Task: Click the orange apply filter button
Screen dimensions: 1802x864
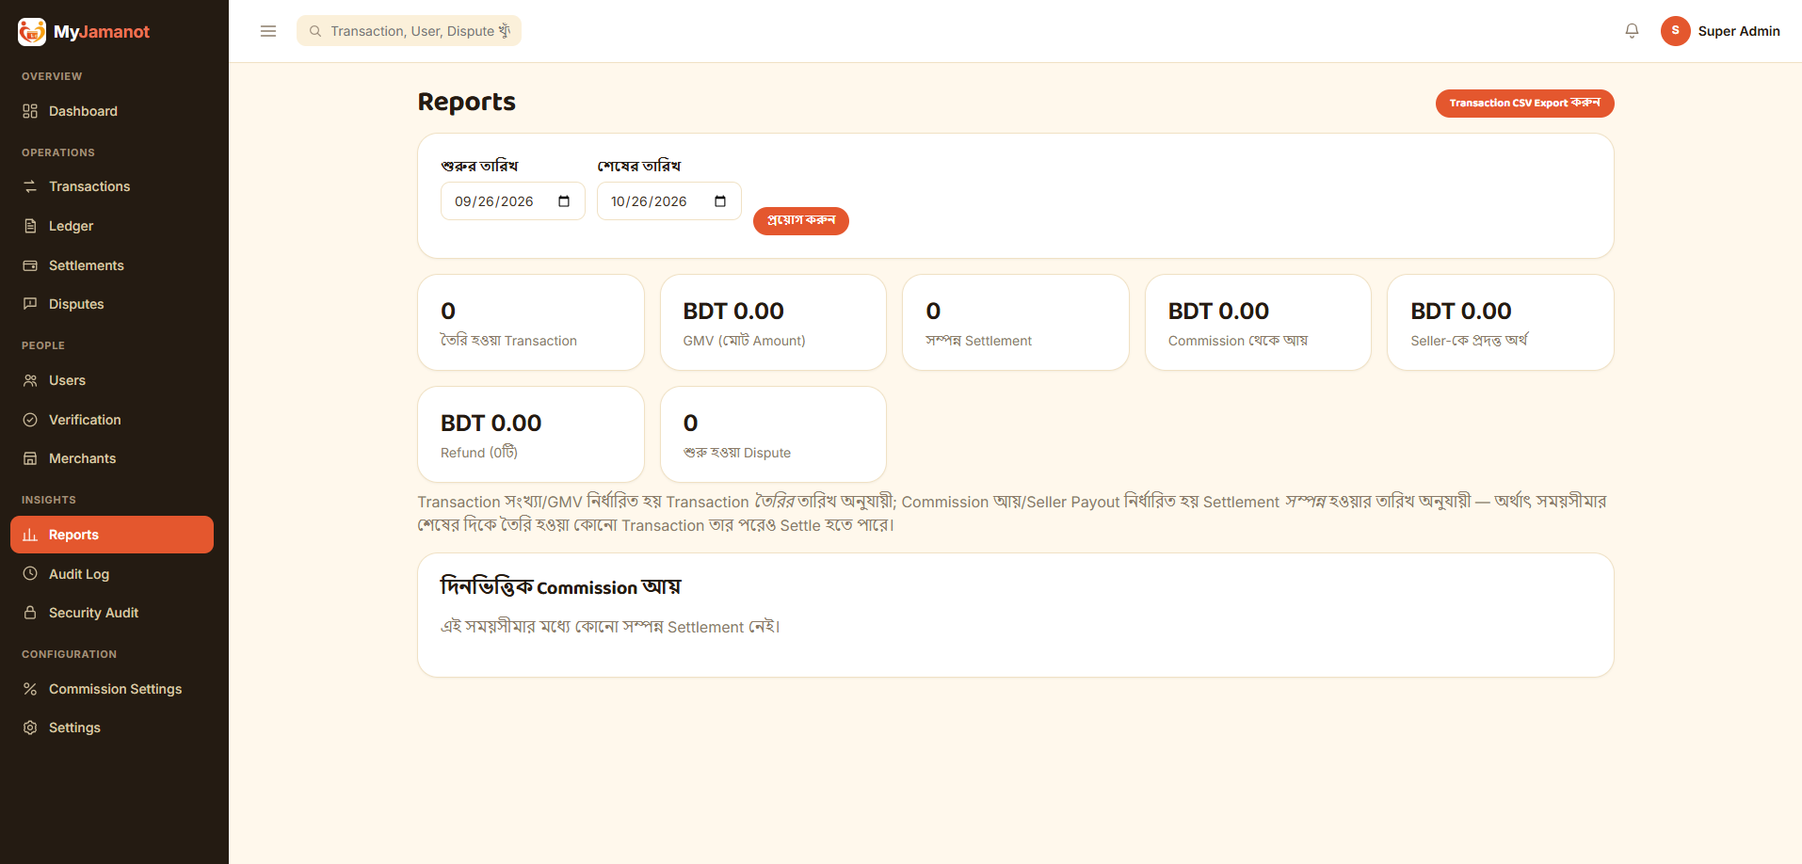Action: point(801,221)
